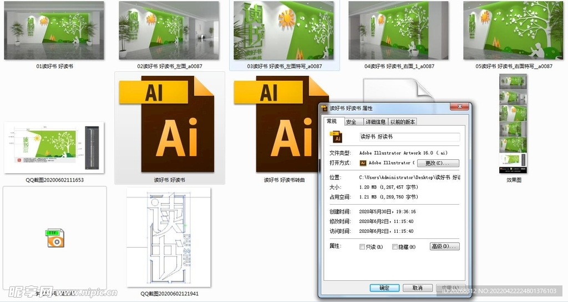The width and height of the screenshot is (568, 302).
Task: Select the QQ截图20200602121941 outline image
Action: click(x=169, y=237)
